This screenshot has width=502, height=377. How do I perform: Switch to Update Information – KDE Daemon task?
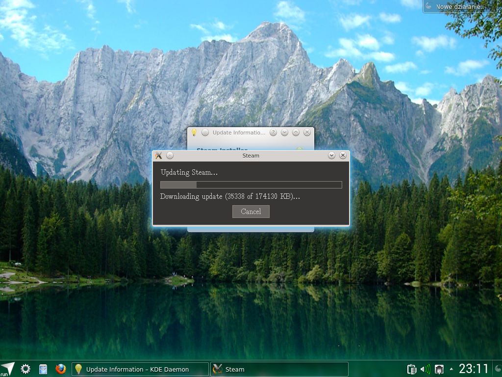pyautogui.click(x=140, y=369)
